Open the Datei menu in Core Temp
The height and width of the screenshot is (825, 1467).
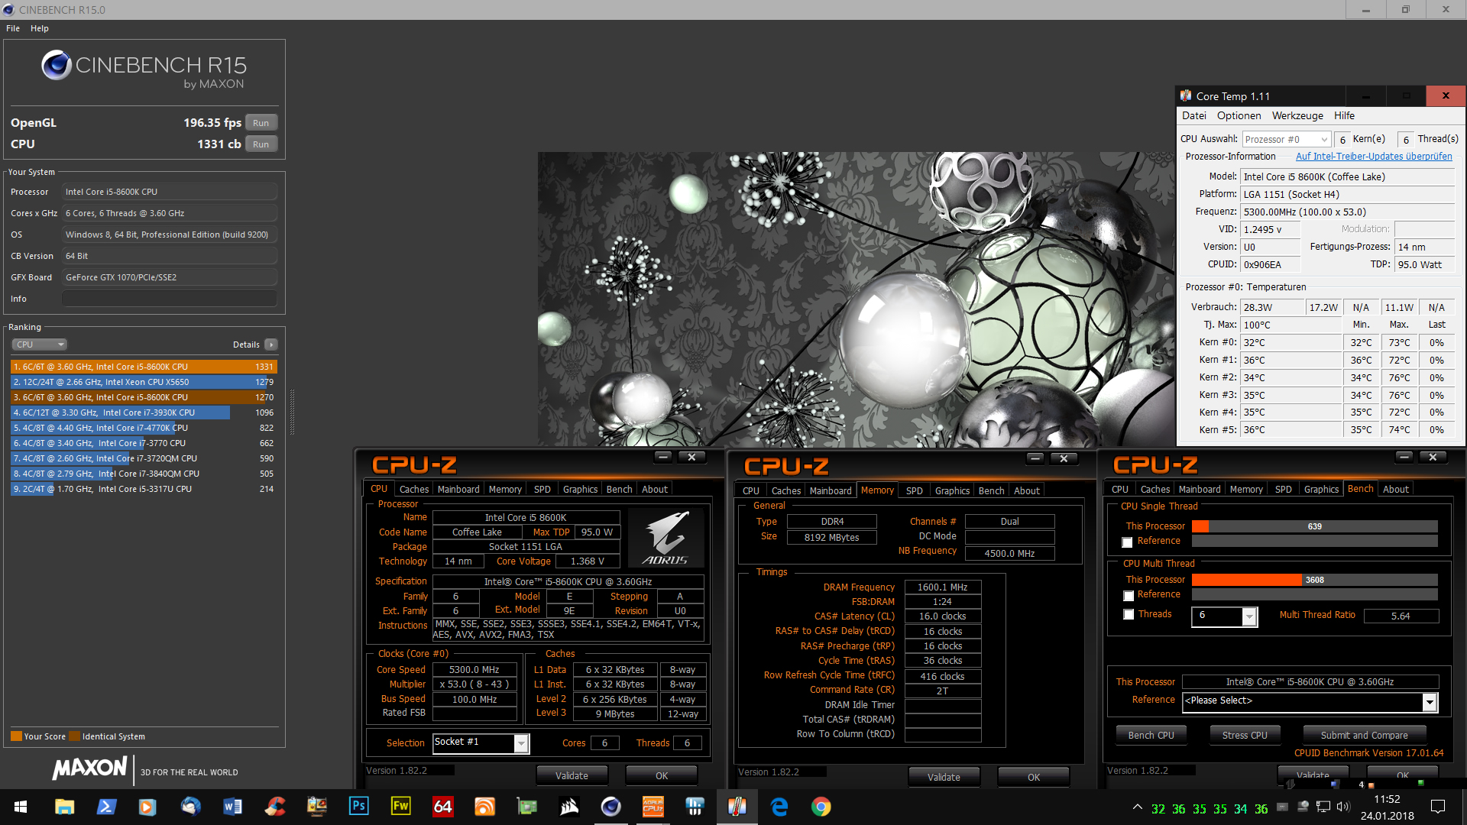(x=1194, y=115)
